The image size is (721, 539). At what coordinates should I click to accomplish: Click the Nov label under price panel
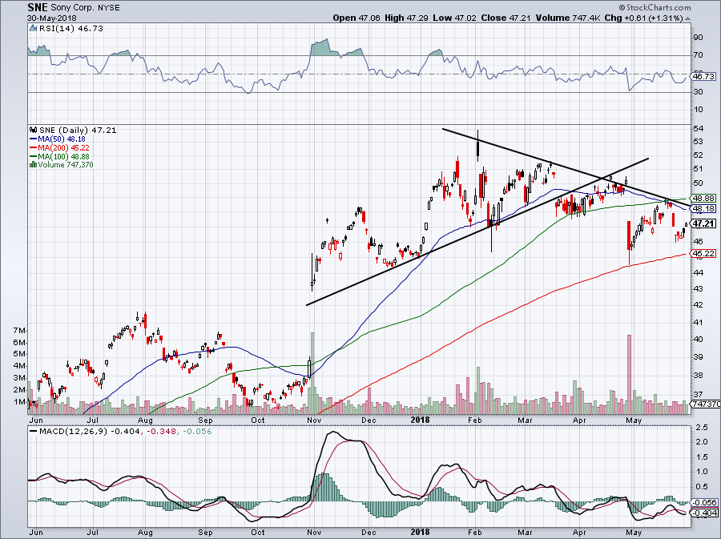point(314,420)
